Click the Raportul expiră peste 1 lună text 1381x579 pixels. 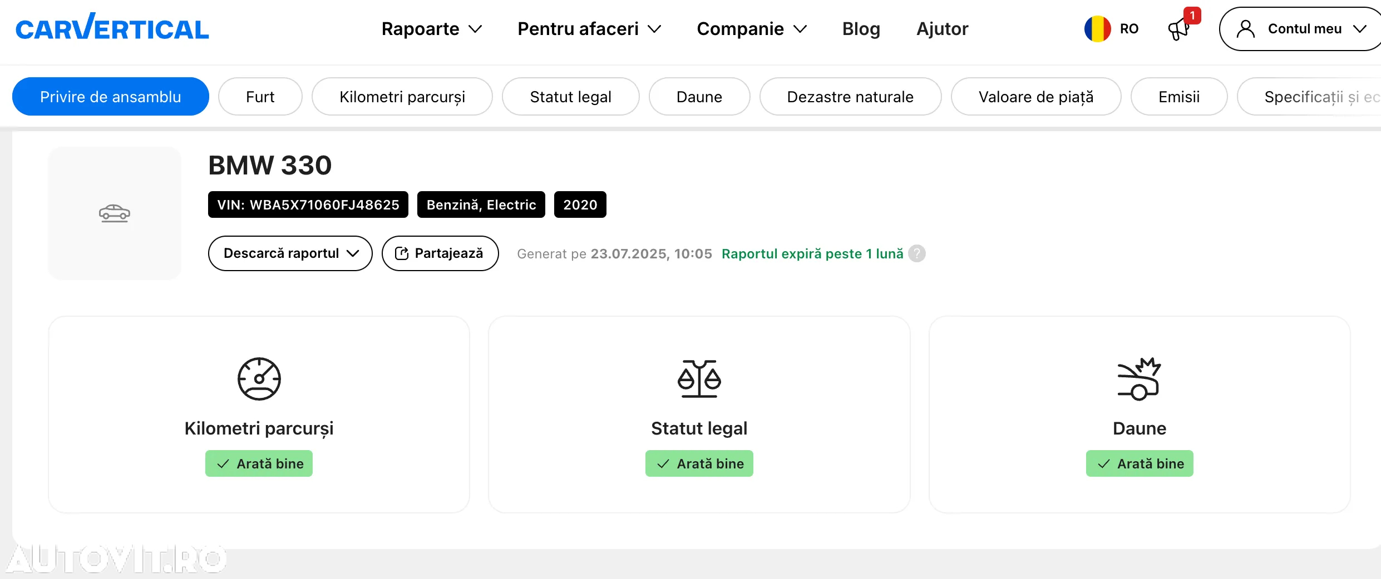tap(812, 253)
